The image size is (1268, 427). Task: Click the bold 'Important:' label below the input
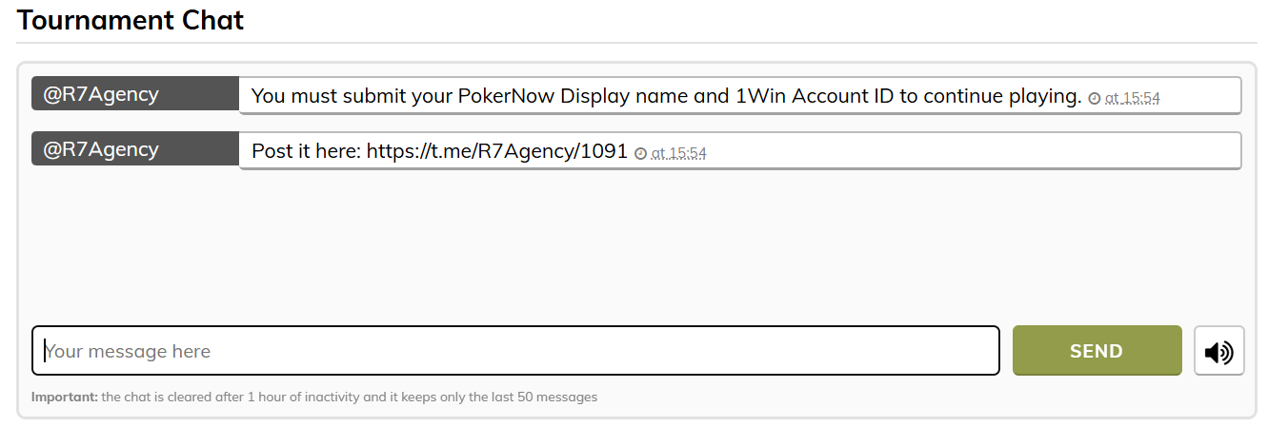pos(65,397)
